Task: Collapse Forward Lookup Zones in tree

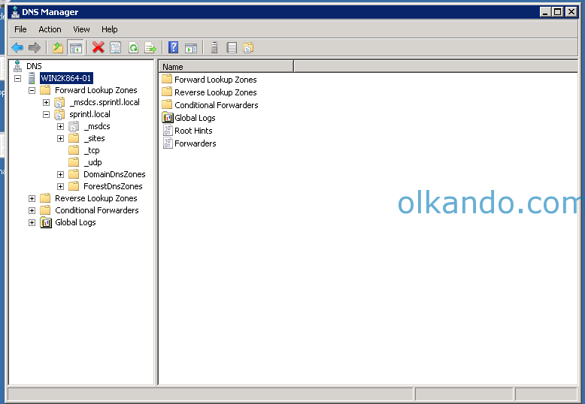Action: 32,90
